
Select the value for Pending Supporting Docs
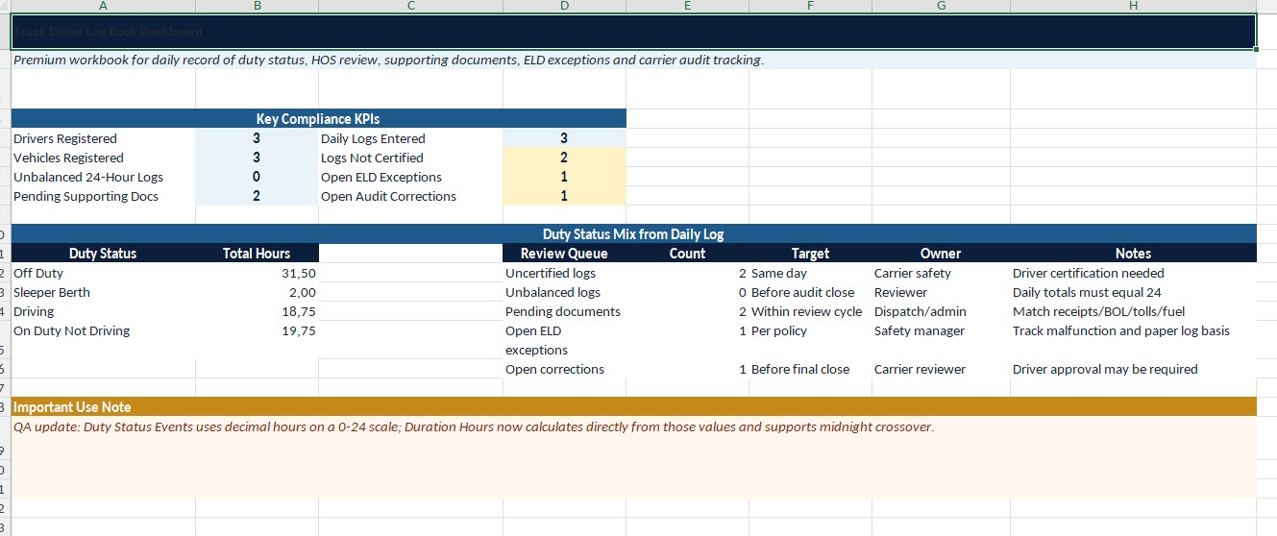pyautogui.click(x=257, y=196)
